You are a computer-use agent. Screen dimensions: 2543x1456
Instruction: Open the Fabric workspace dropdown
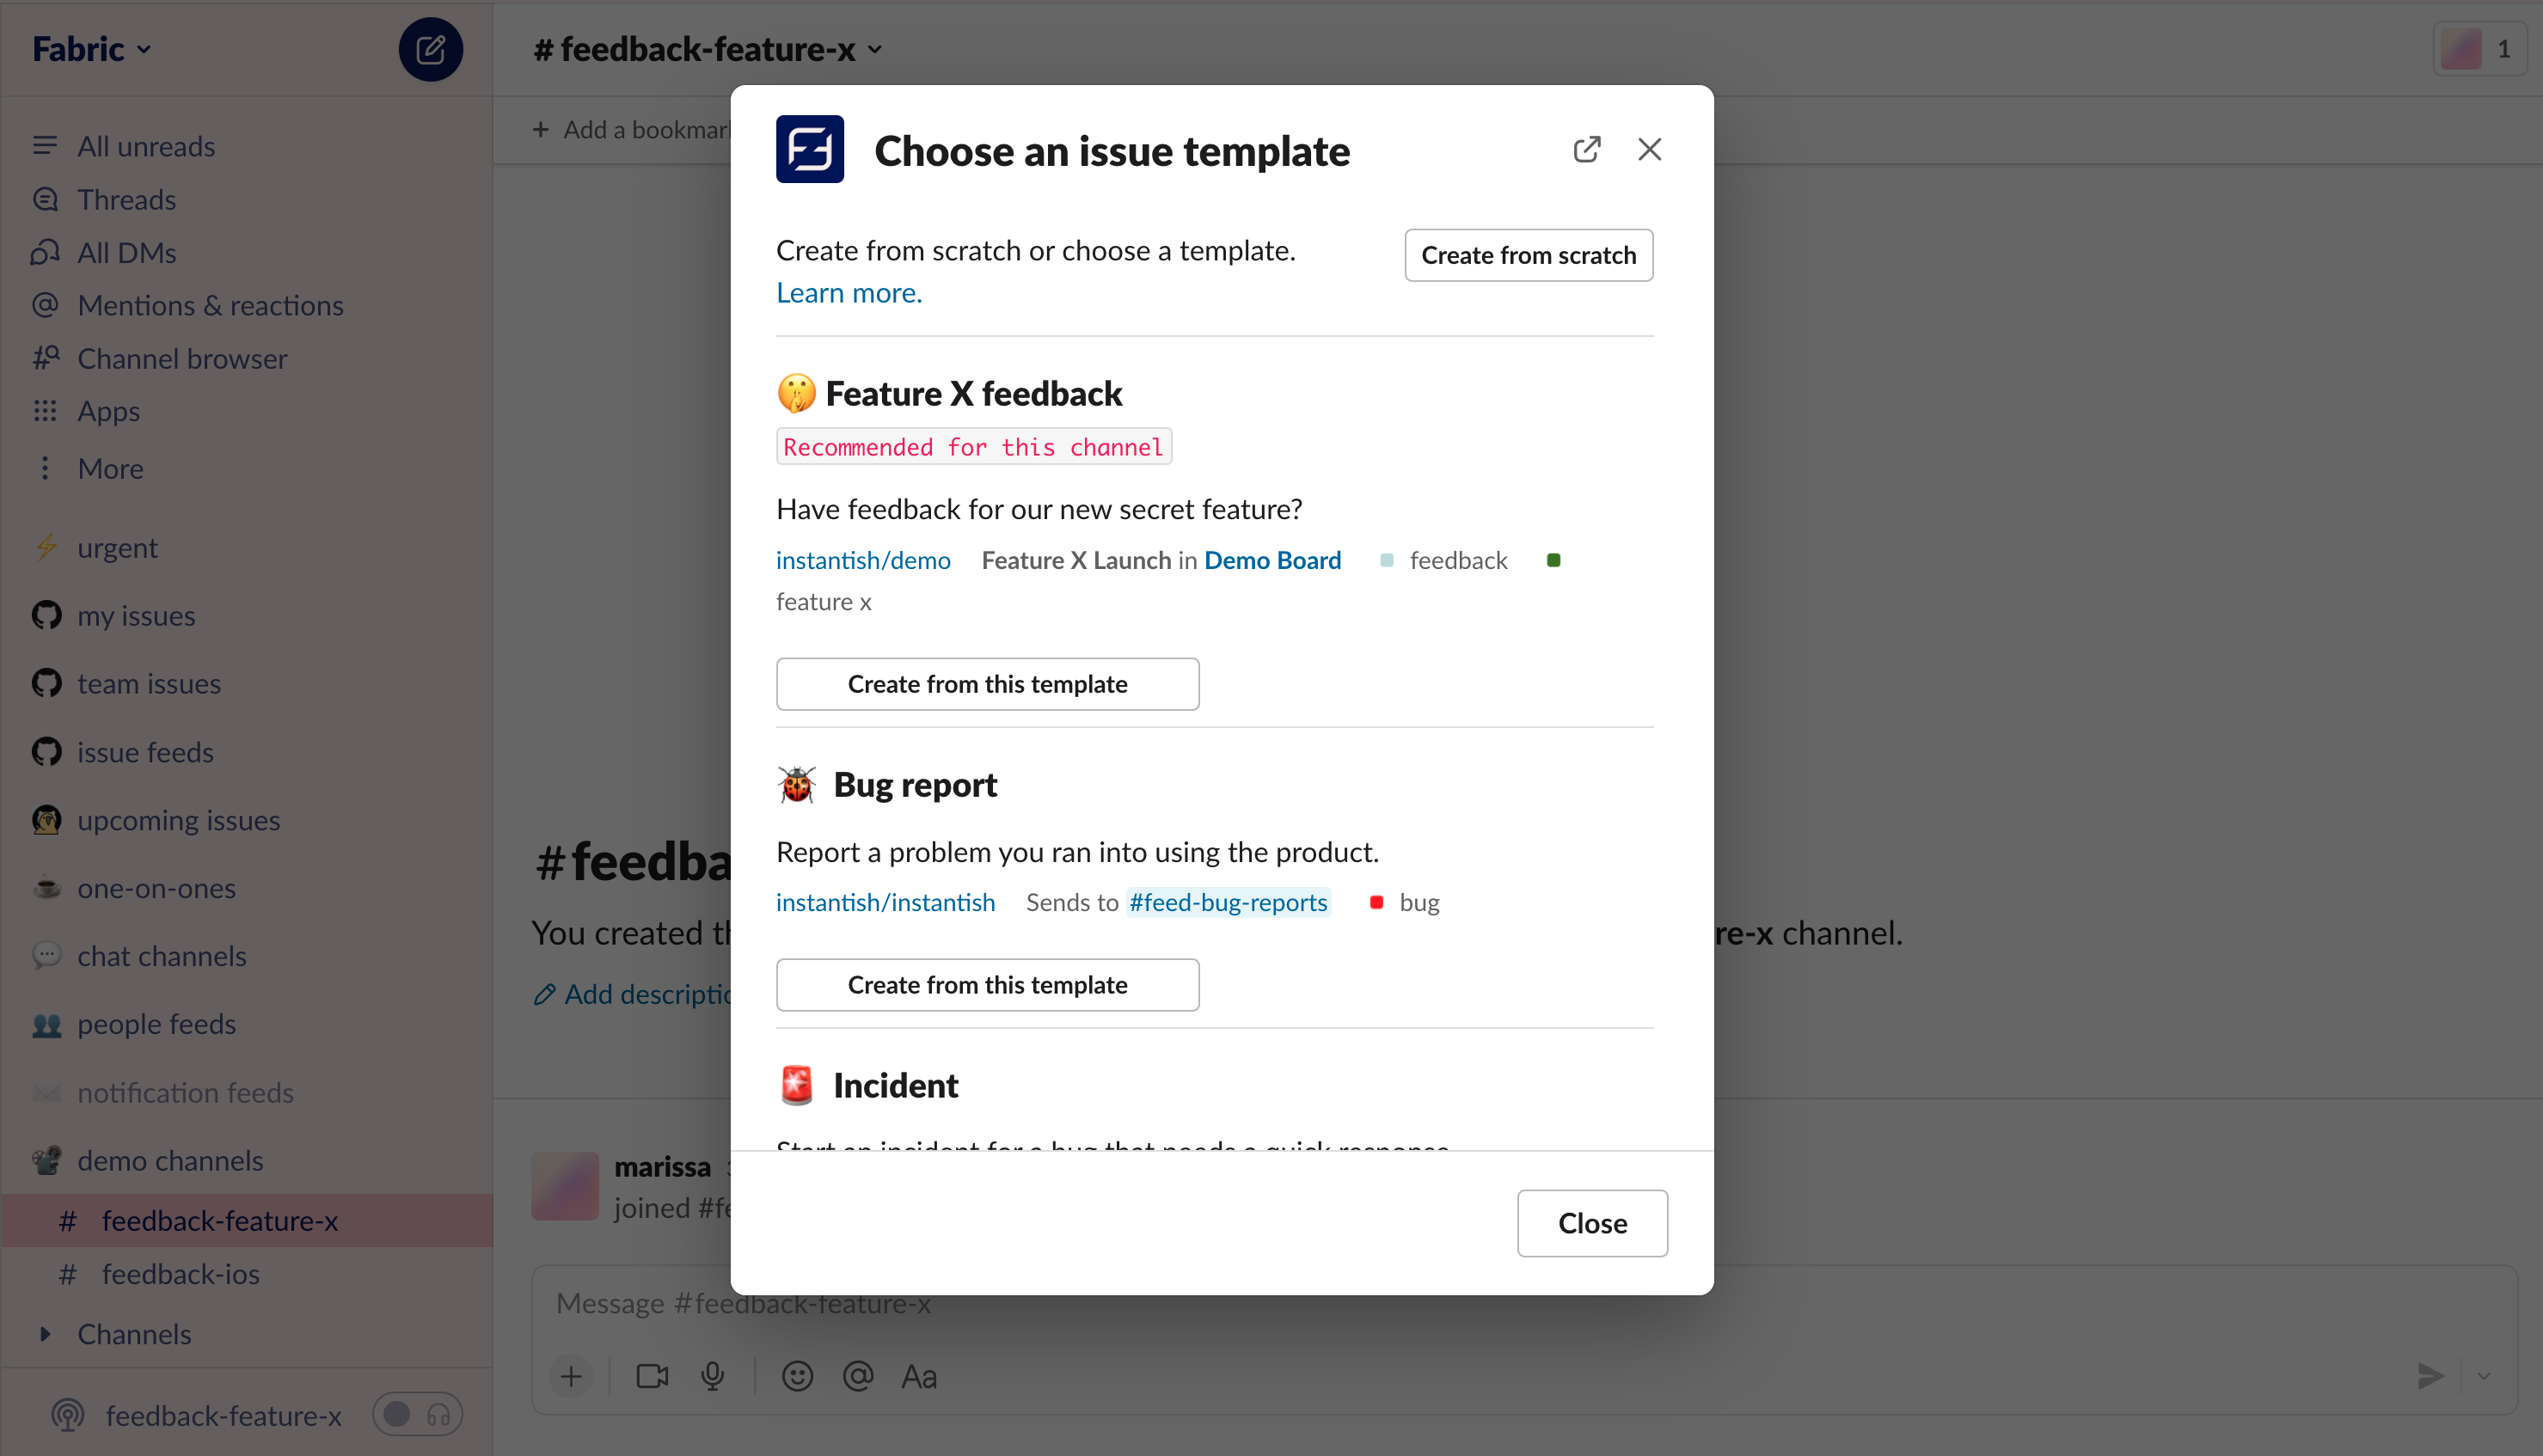(x=91, y=49)
